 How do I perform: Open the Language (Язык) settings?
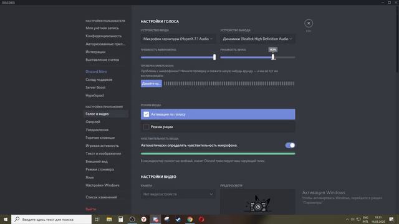pyautogui.click(x=90, y=177)
